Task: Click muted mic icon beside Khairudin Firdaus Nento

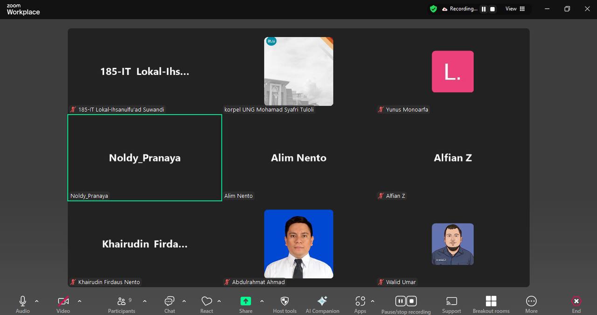Action: 73,282
